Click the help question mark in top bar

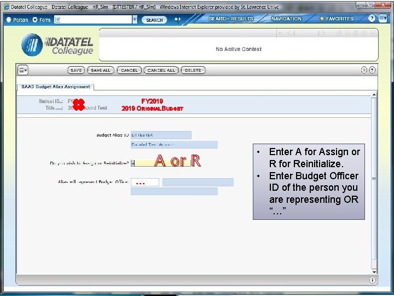[x=372, y=19]
